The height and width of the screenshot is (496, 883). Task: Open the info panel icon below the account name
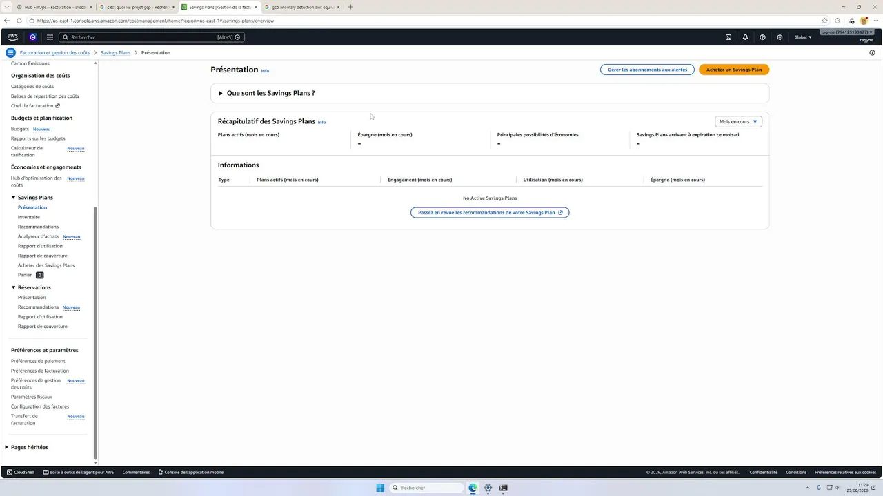tap(872, 52)
